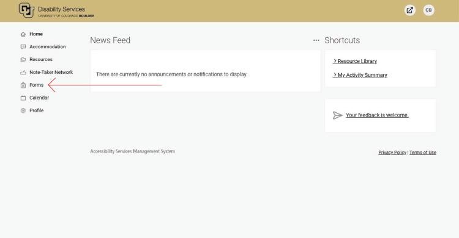
Task: Click Your feedback is welcome link
Action: 377,115
